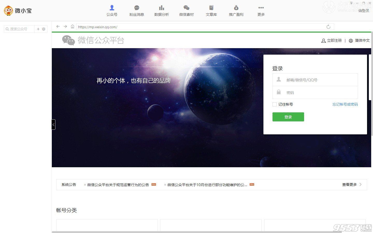Collapse the left sidebar with the arrow handle
This screenshot has height=233, width=373.
click(x=53, y=125)
